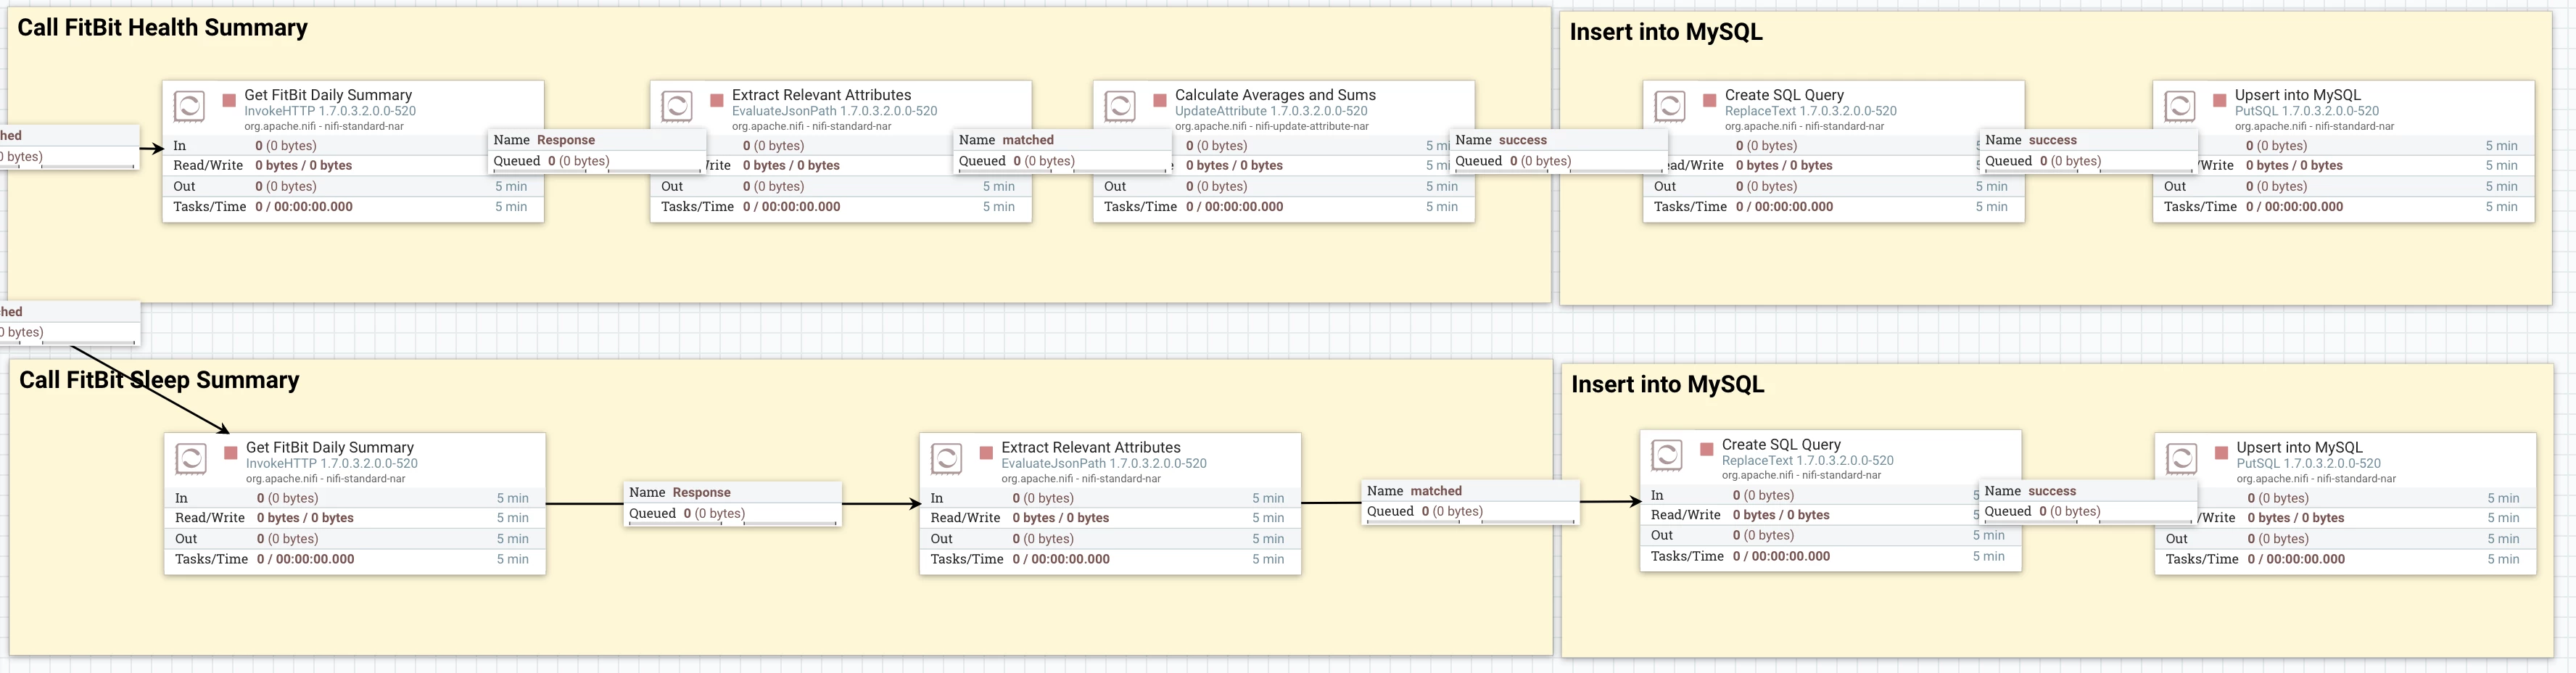Click the 'Call FitBit Sleep Summary' label title
Image resolution: width=2576 pixels, height=673 pixels.
(x=159, y=380)
